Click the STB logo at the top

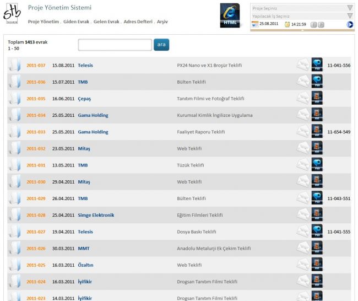[x=12, y=13]
